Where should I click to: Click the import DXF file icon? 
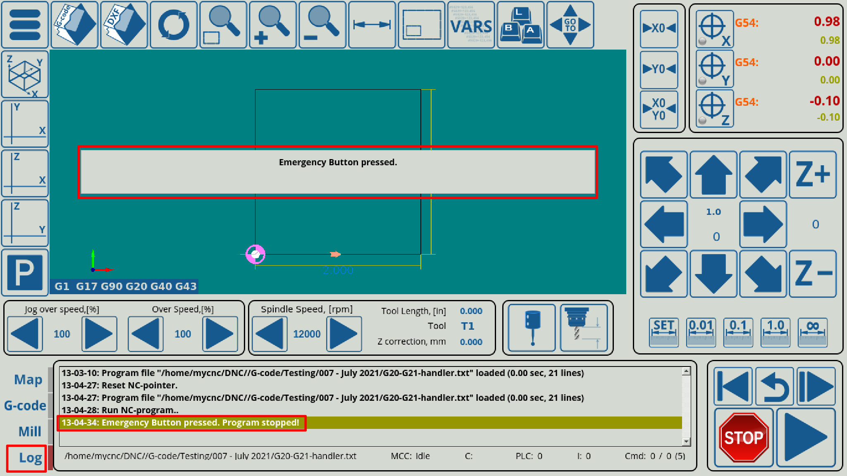(x=124, y=25)
